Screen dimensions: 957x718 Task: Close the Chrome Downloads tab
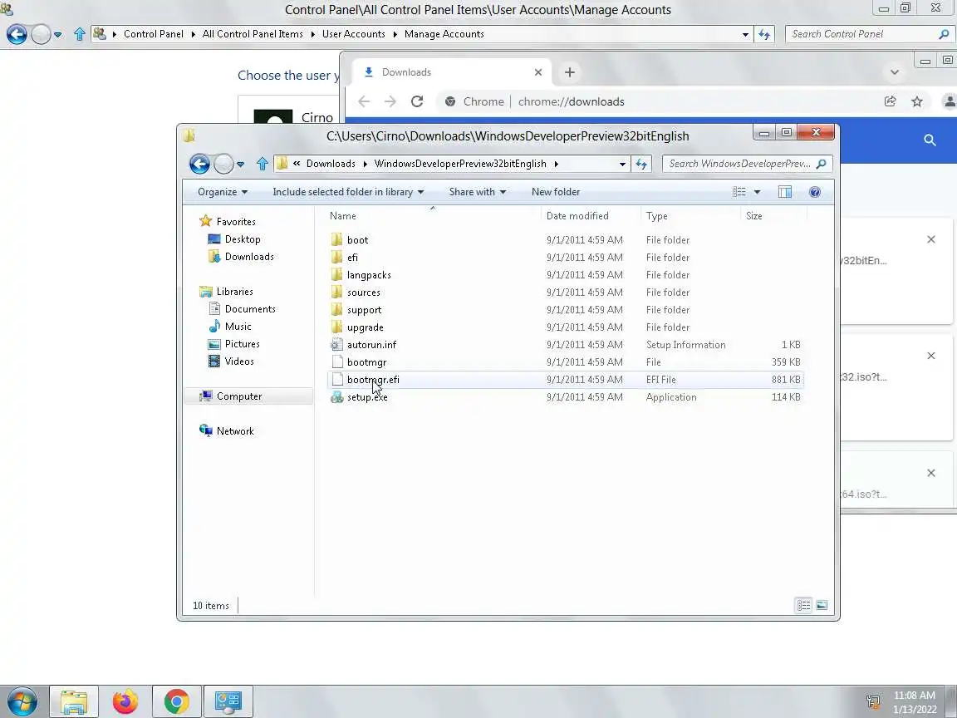point(537,72)
